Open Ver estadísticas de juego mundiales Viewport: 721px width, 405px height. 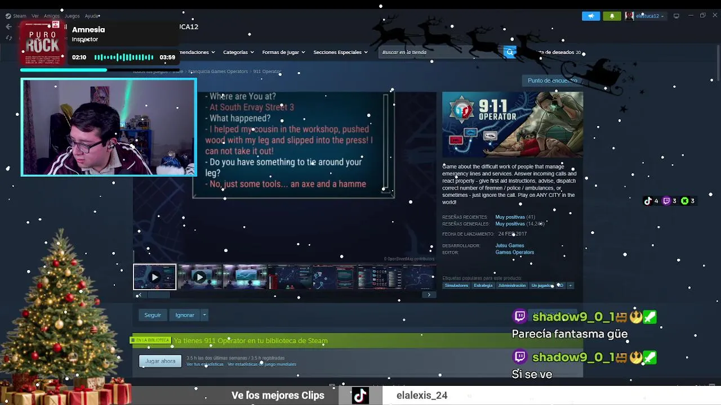262,364
